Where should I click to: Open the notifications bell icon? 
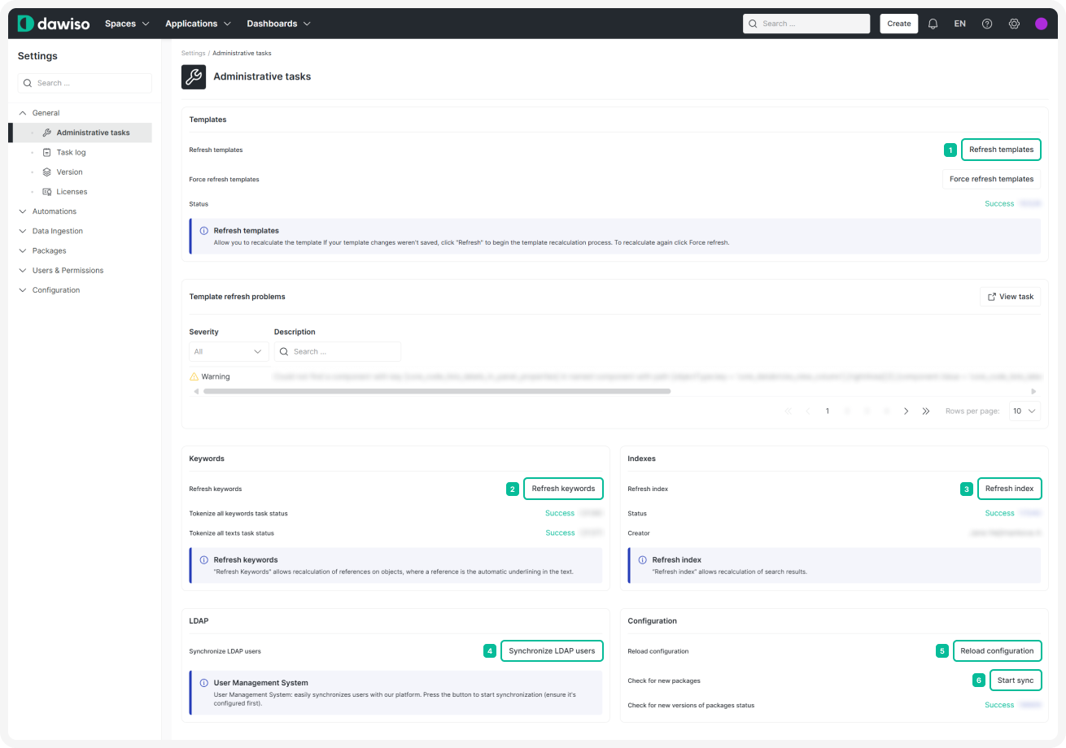point(933,24)
